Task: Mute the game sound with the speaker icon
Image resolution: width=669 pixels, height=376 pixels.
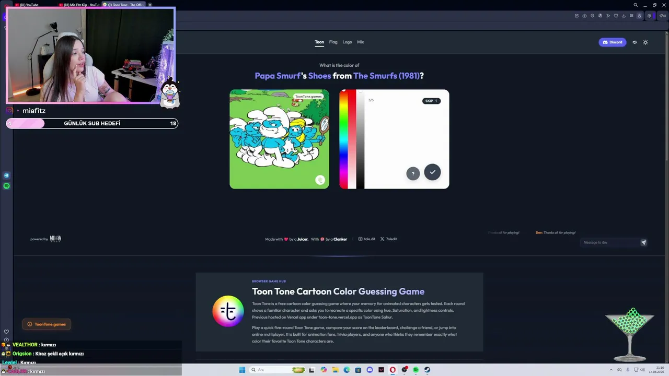Action: (x=635, y=42)
